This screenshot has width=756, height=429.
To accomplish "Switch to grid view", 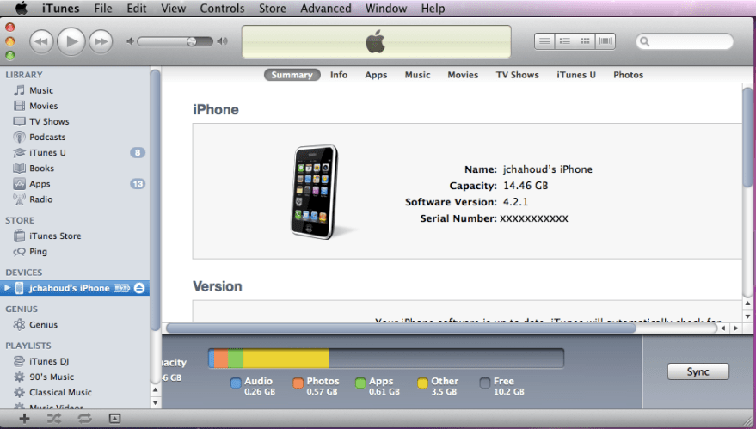I will (585, 40).
